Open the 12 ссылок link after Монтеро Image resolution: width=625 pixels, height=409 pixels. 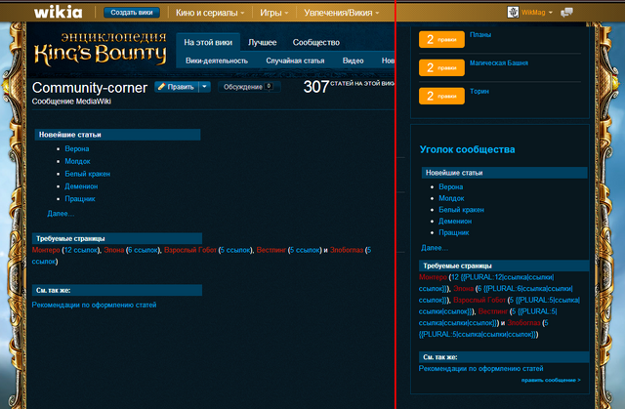81,250
